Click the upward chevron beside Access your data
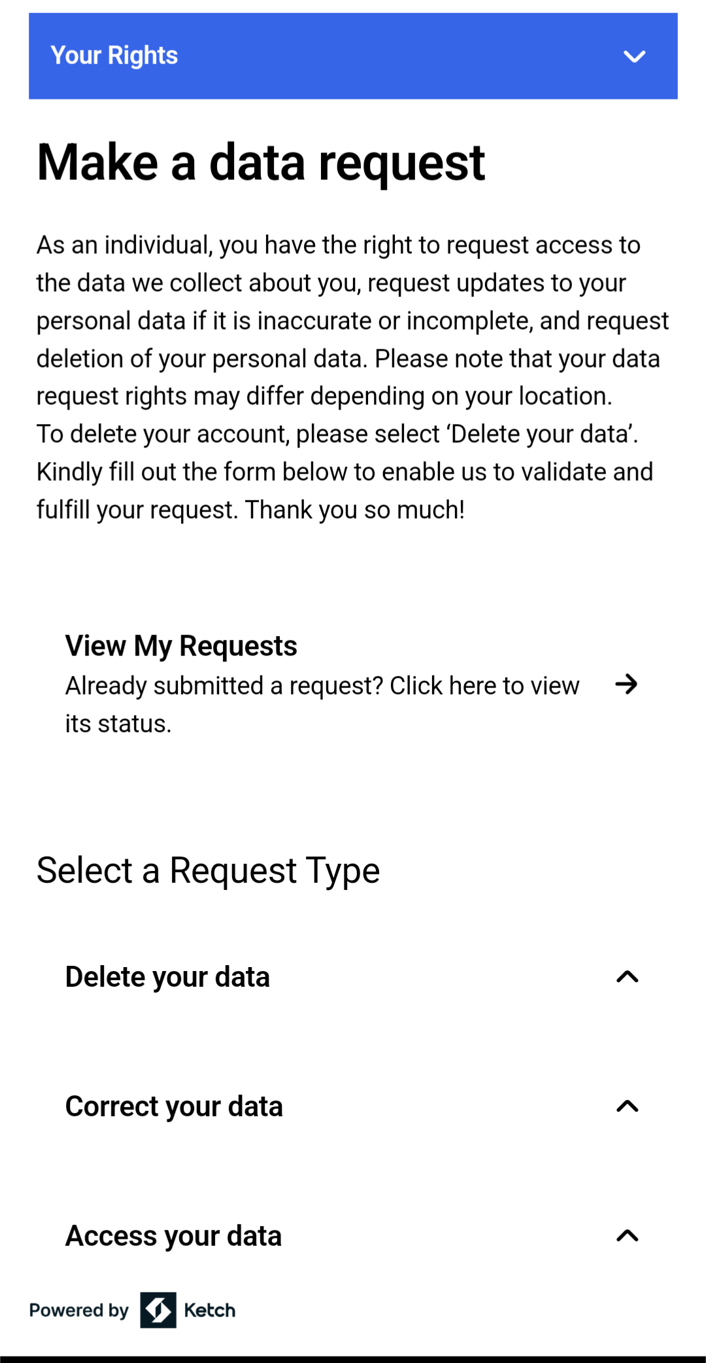Image resolution: width=706 pixels, height=1363 pixels. 626,1236
